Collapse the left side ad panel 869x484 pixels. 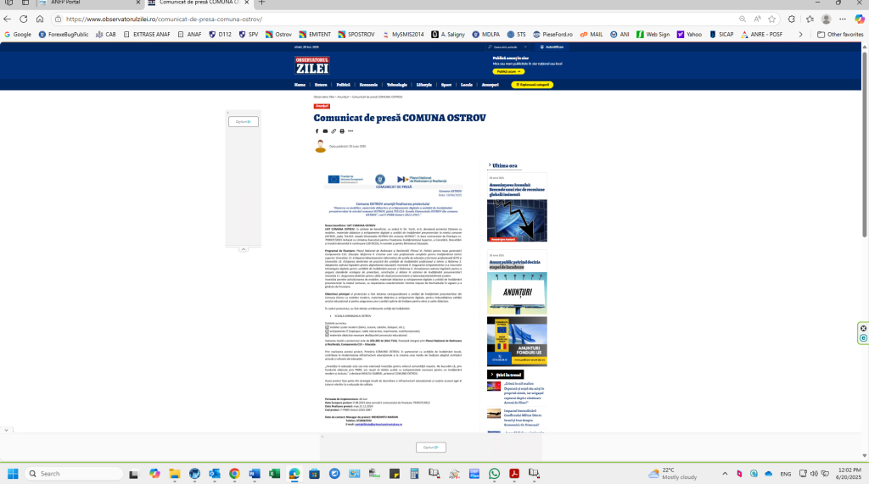pyautogui.click(x=243, y=249)
